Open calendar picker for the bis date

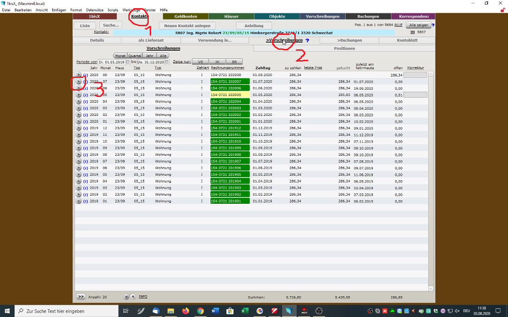tap(167, 62)
